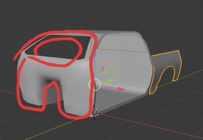Viewport: 203px width, 140px height.
Task: Click the blue plane handle of the gizmo
Action: (x=114, y=84)
